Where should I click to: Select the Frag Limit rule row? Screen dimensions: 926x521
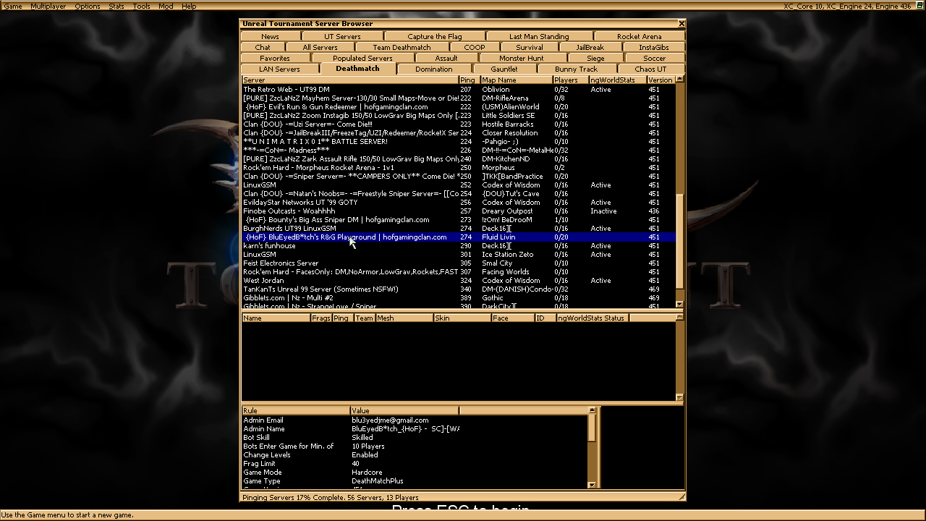point(415,464)
